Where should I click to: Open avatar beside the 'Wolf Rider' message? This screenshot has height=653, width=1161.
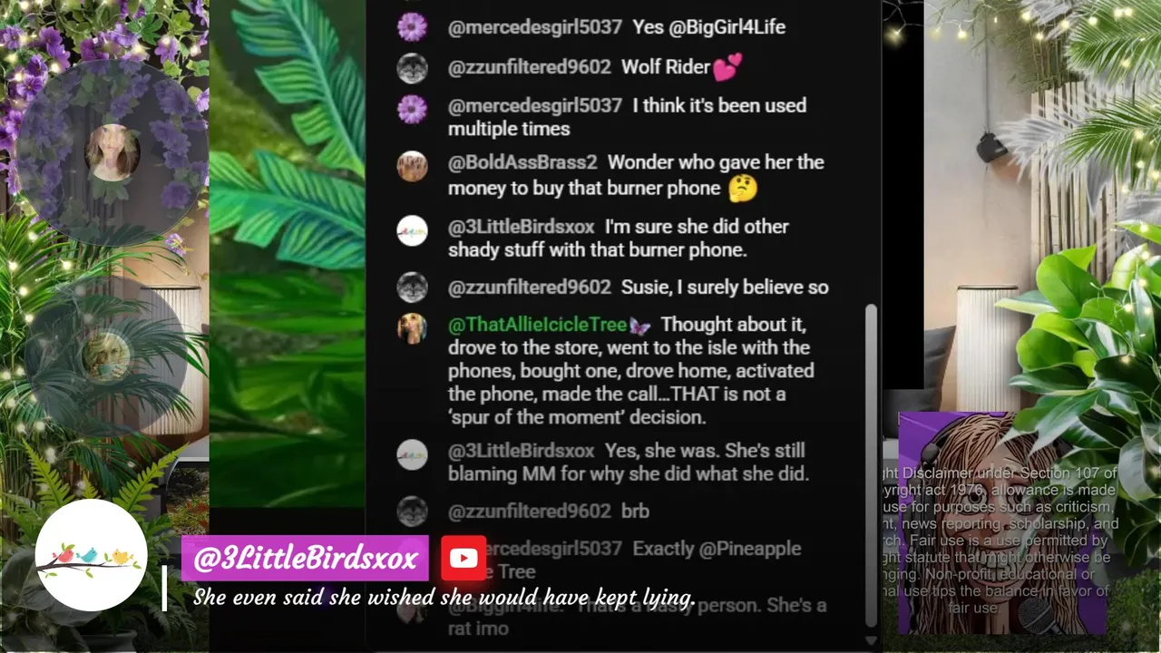(x=412, y=68)
